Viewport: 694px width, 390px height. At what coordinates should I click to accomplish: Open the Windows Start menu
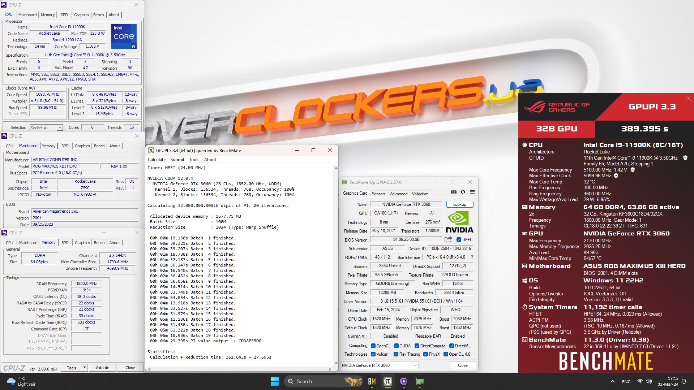(275, 381)
